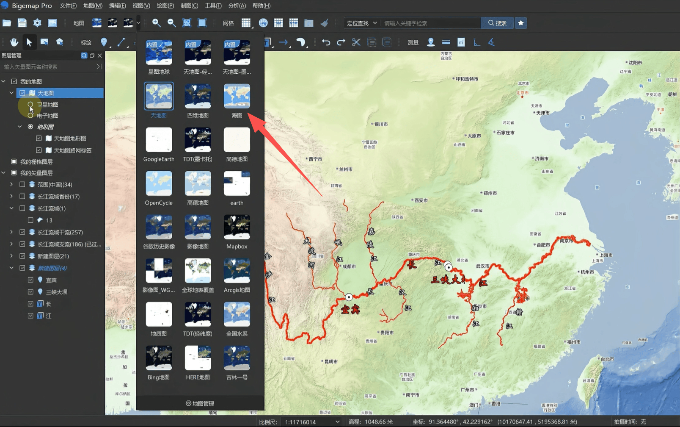Uncheck the 长江流域干流(257) layer checkbox
680x427 pixels.
coord(22,232)
